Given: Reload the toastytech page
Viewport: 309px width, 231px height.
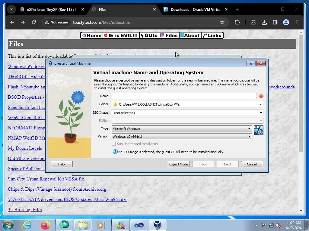Looking at the screenshot, I should (34, 22).
